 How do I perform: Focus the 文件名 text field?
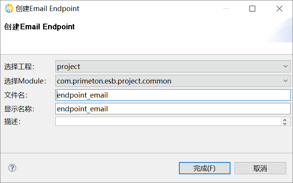pos(173,95)
